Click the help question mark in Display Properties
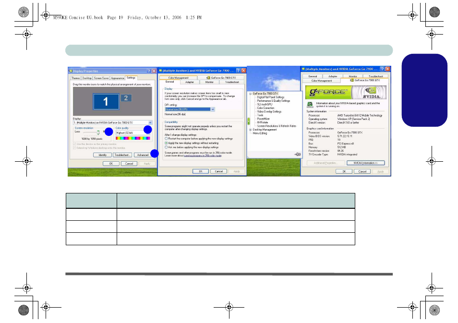Image resolution: width=458 pixels, height=323 pixels. click(x=149, y=71)
